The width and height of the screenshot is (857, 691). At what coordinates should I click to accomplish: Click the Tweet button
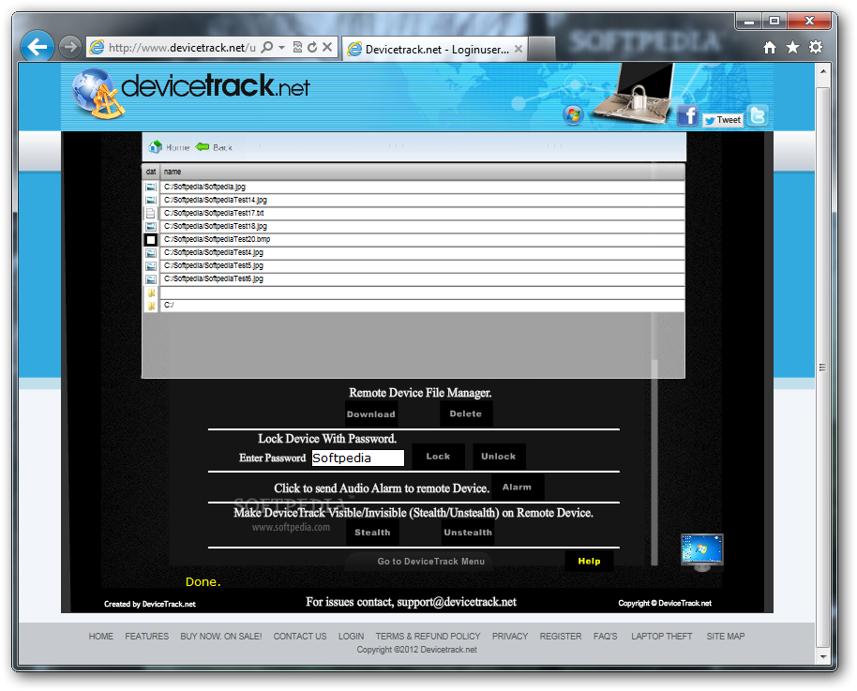[x=723, y=120]
